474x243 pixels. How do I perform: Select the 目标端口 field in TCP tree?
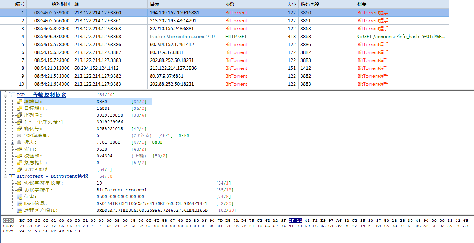pos(36,108)
